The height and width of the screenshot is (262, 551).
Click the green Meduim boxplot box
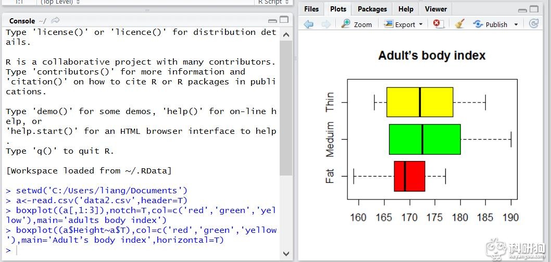pyautogui.click(x=424, y=139)
